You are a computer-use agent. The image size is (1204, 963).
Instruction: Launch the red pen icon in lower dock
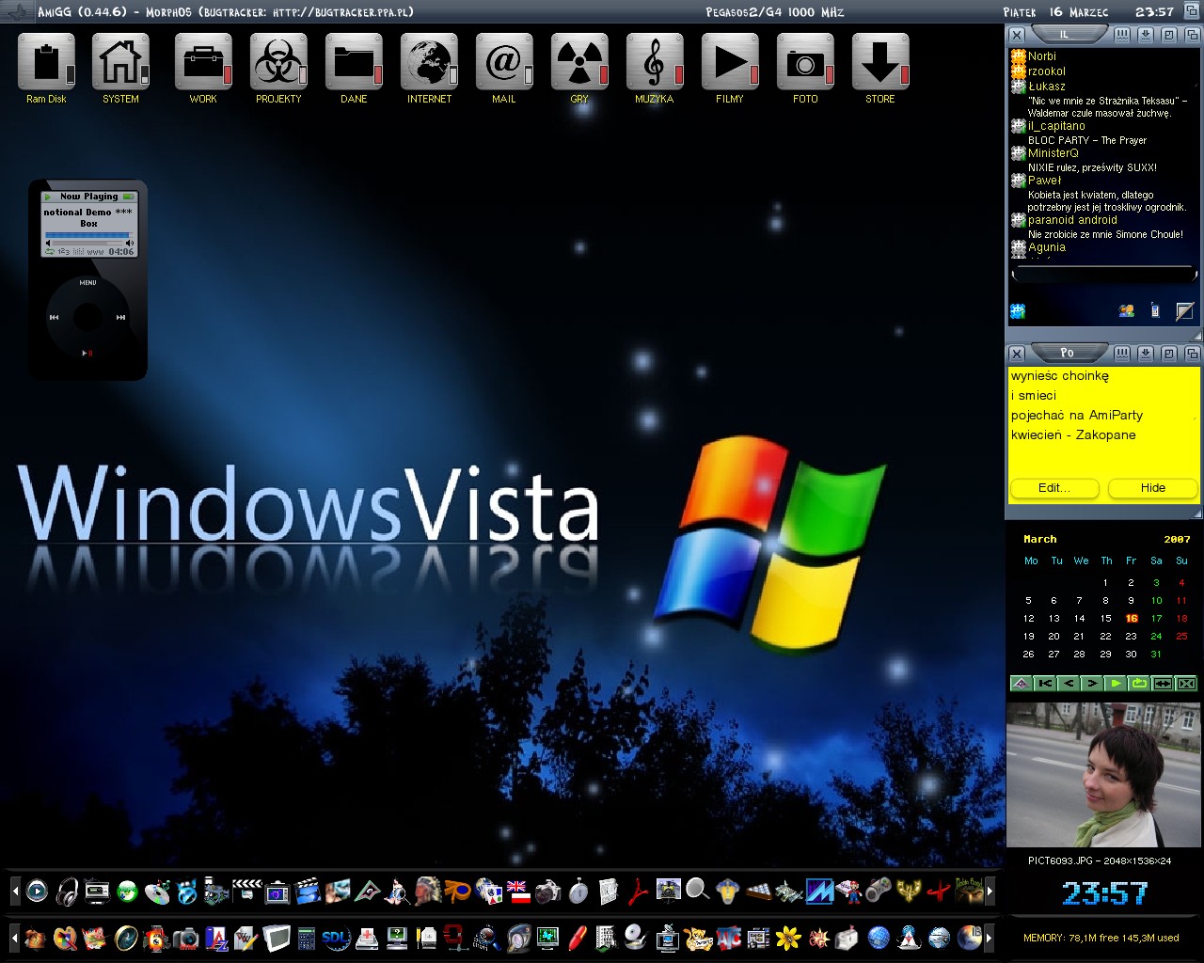578,938
